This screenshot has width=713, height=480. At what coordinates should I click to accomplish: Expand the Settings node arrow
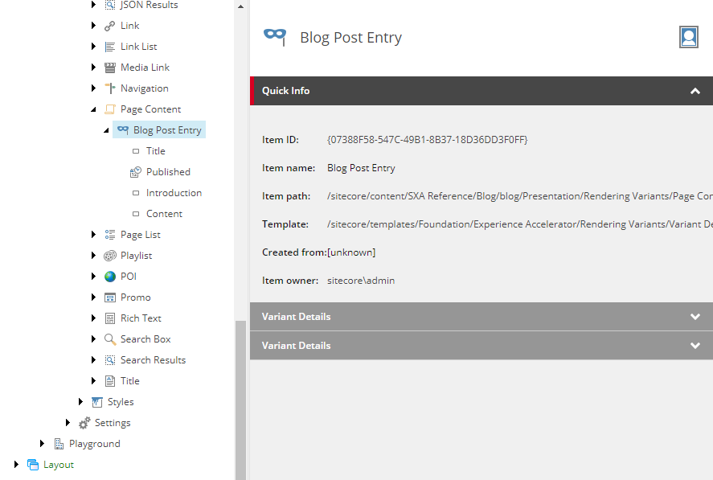point(68,422)
